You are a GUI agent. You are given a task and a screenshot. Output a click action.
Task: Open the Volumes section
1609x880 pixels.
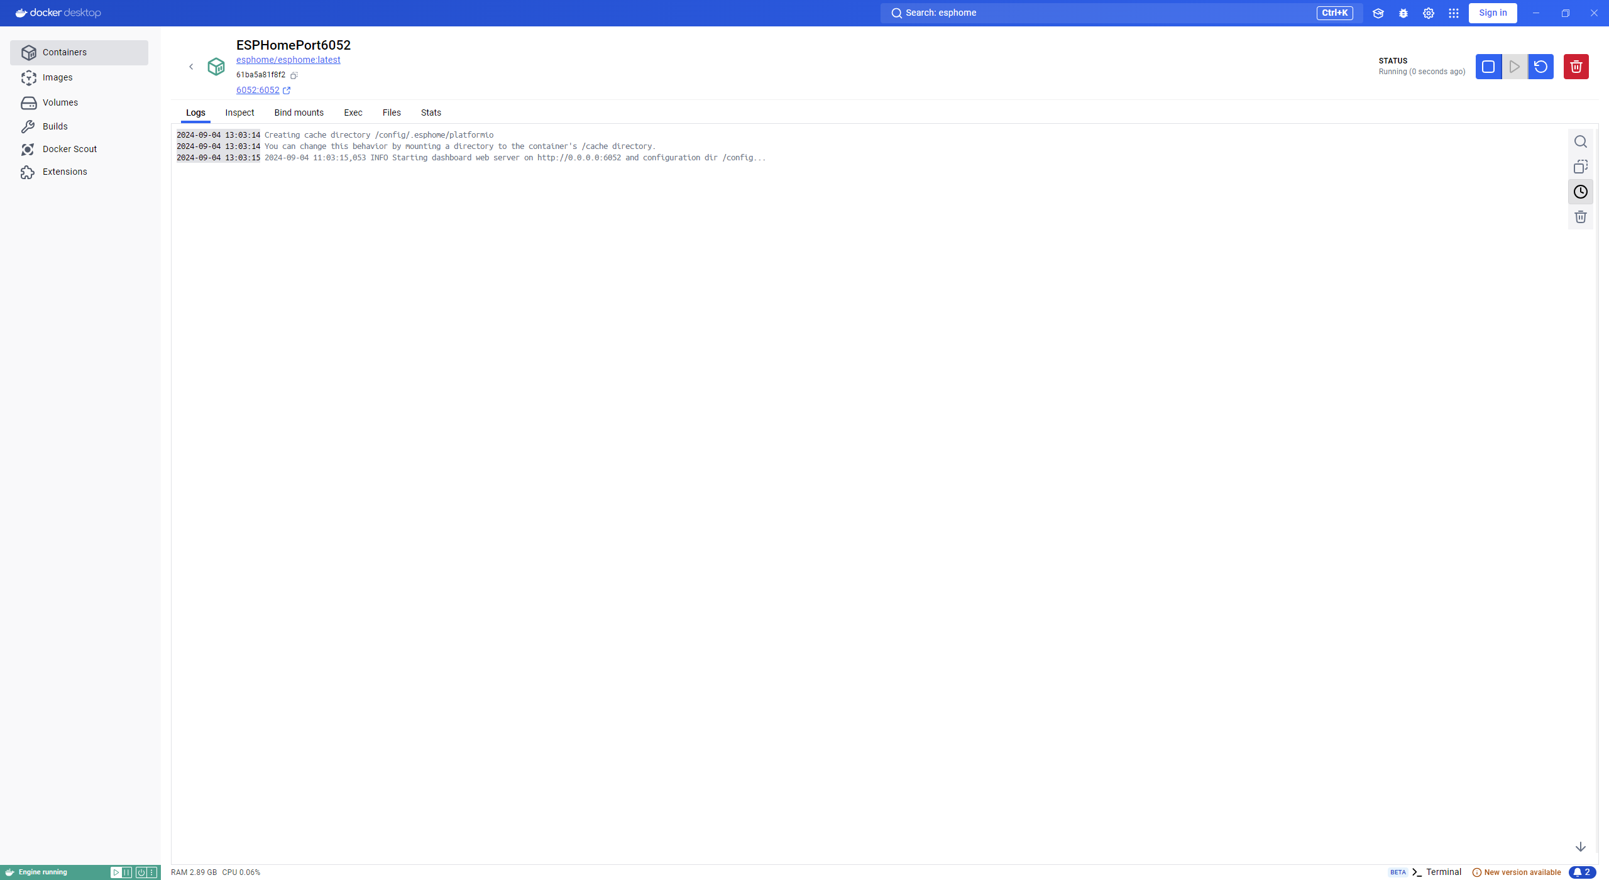(79, 102)
